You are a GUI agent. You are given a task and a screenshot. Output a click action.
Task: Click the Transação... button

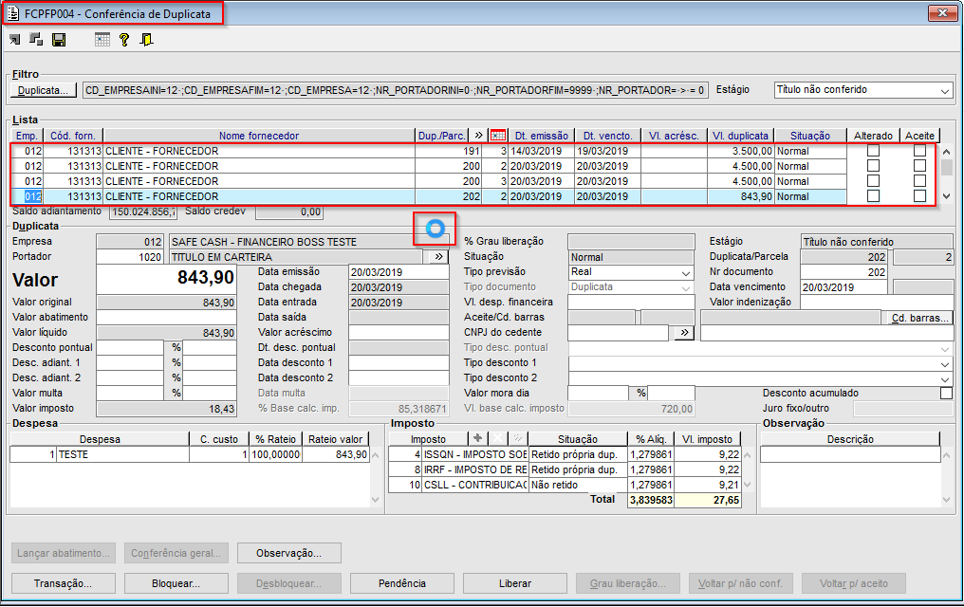tap(63, 583)
